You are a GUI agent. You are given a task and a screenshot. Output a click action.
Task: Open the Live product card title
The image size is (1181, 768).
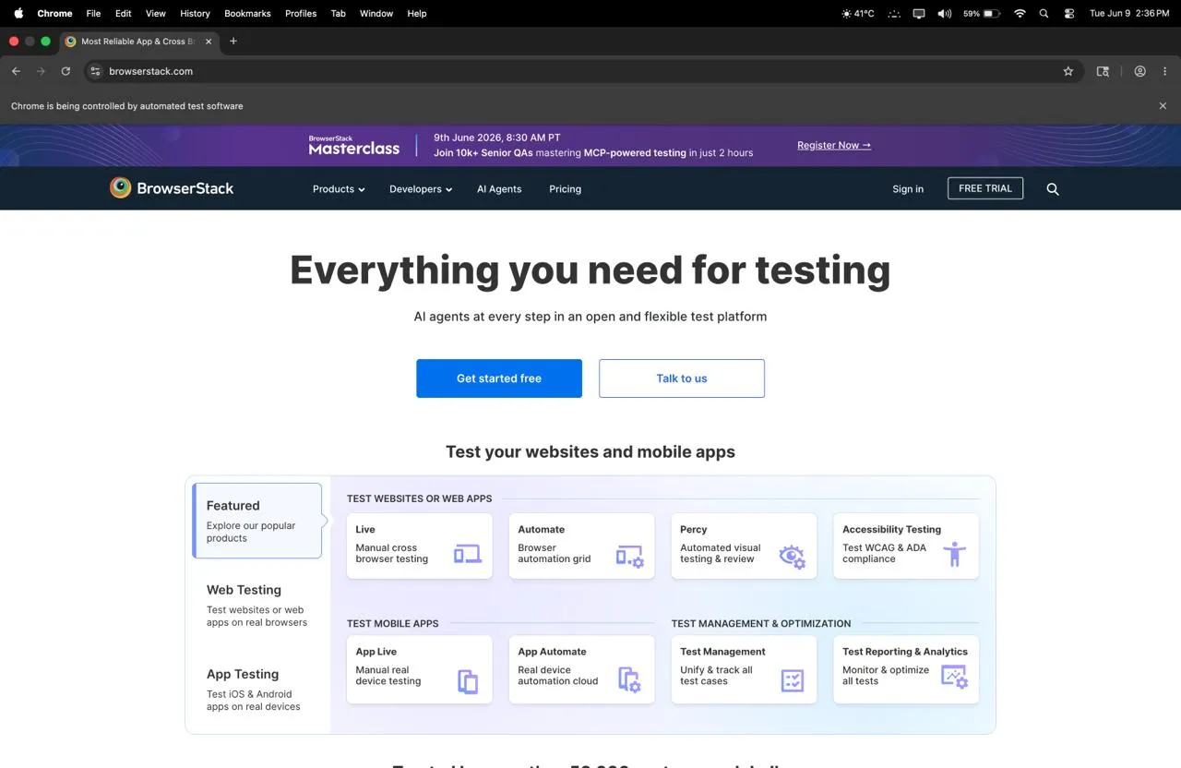(365, 530)
